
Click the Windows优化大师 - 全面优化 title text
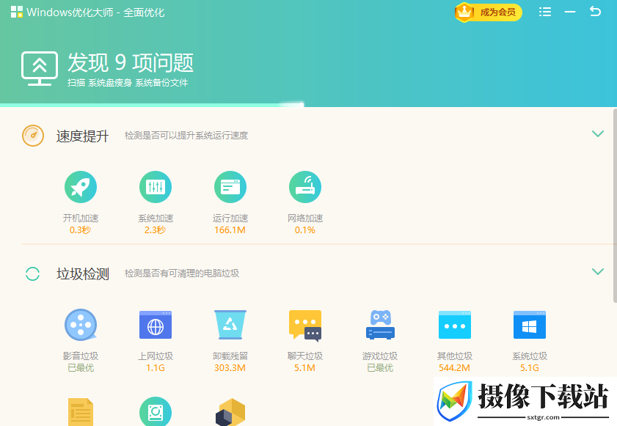tap(95, 12)
